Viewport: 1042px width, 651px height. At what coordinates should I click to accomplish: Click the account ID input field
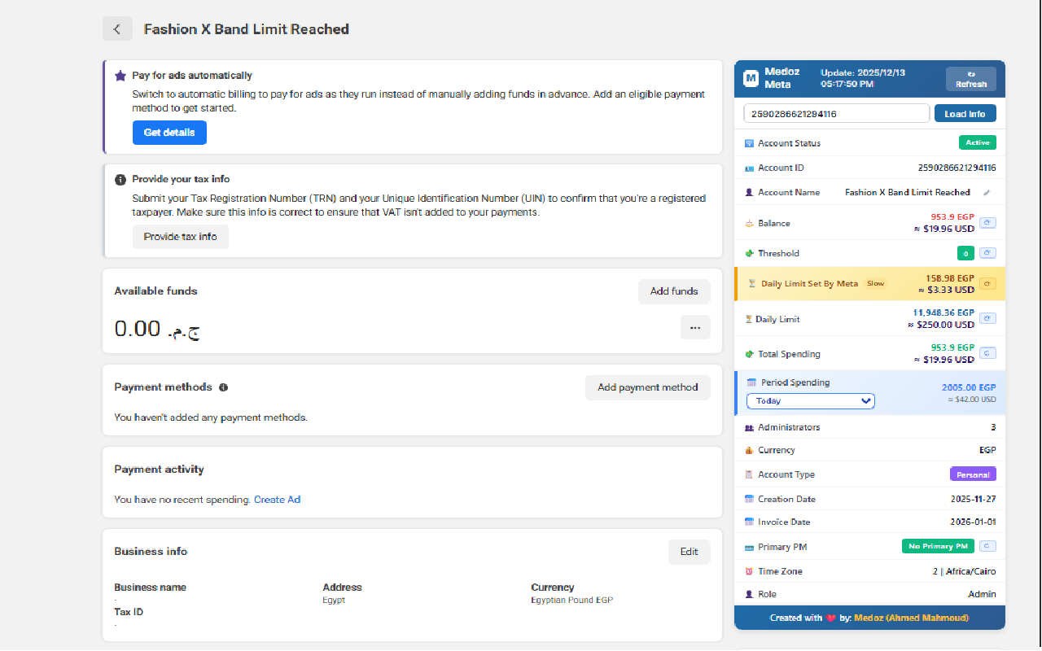pyautogui.click(x=836, y=114)
